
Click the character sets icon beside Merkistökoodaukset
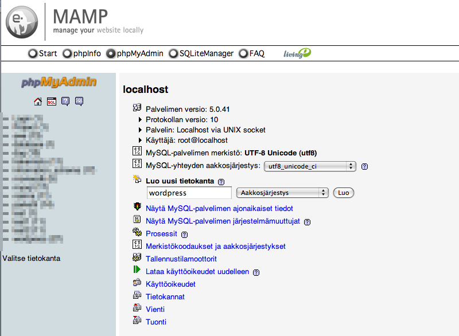pyautogui.click(x=137, y=244)
